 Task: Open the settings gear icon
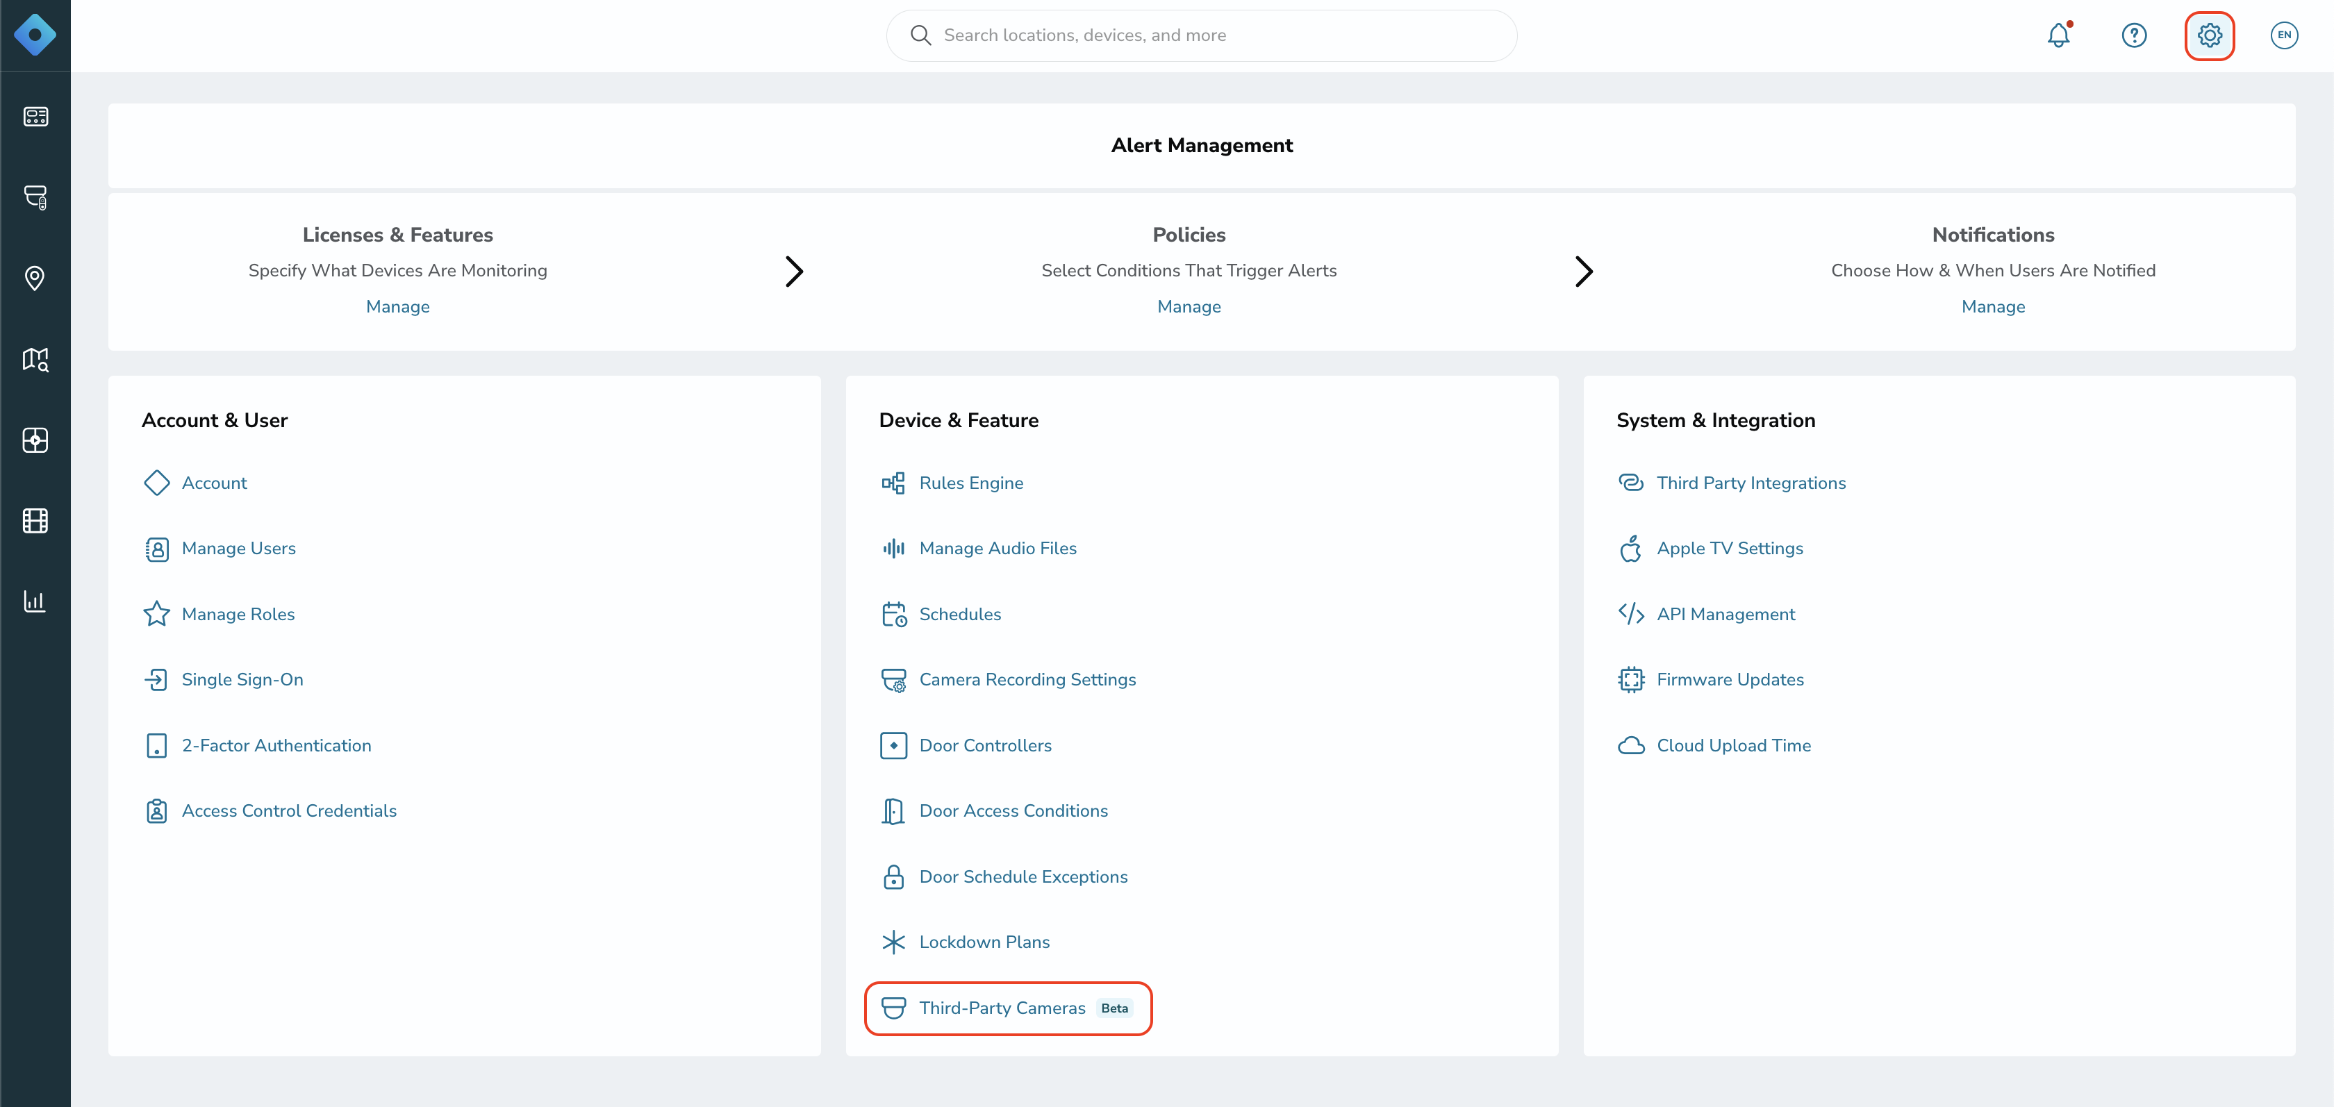pos(2209,35)
